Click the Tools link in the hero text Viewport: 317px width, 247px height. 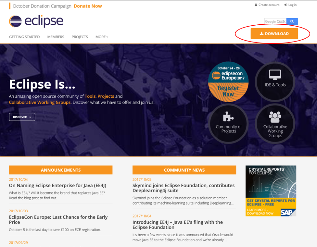pyautogui.click(x=90, y=96)
